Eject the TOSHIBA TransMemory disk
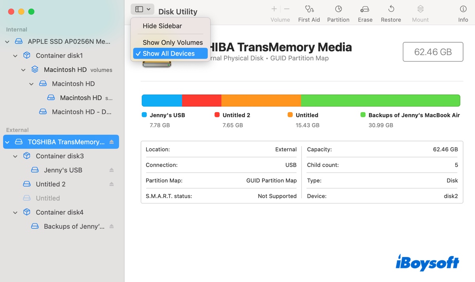 pos(112,142)
